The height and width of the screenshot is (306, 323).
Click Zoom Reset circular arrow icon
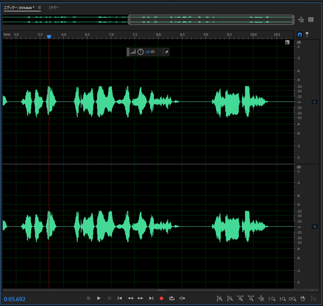(303, 298)
